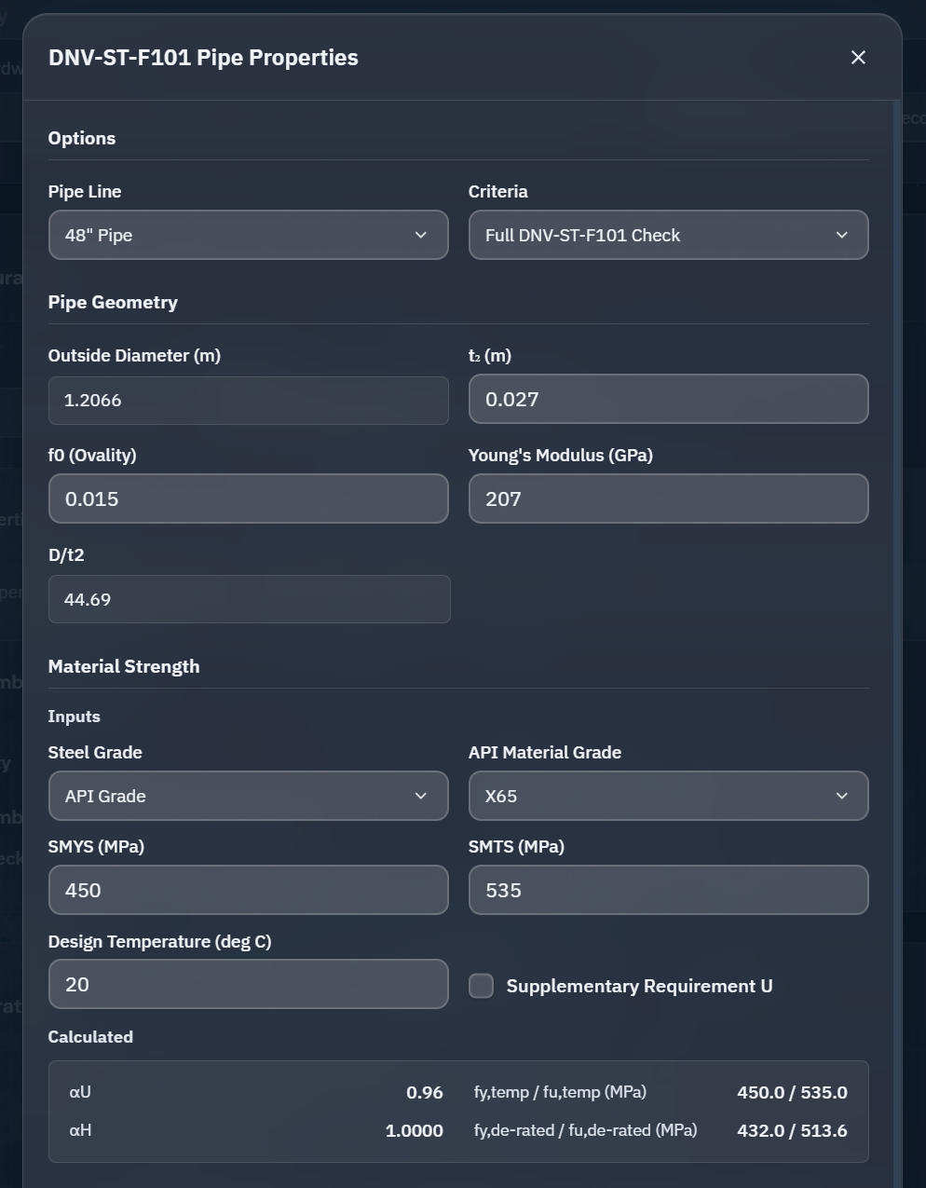Enable the Supplementary Requirement U checkbox
The height and width of the screenshot is (1188, 926).
(x=482, y=986)
